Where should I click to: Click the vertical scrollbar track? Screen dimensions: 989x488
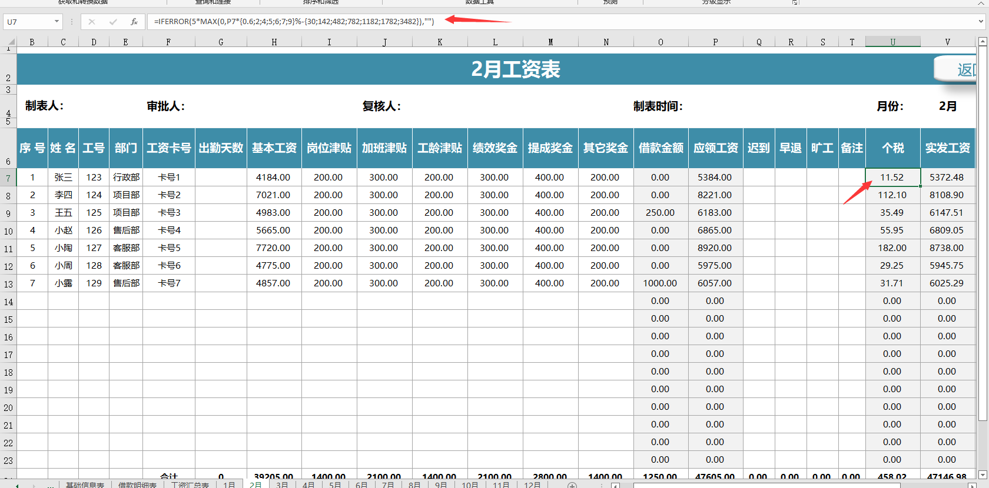pyautogui.click(x=982, y=447)
